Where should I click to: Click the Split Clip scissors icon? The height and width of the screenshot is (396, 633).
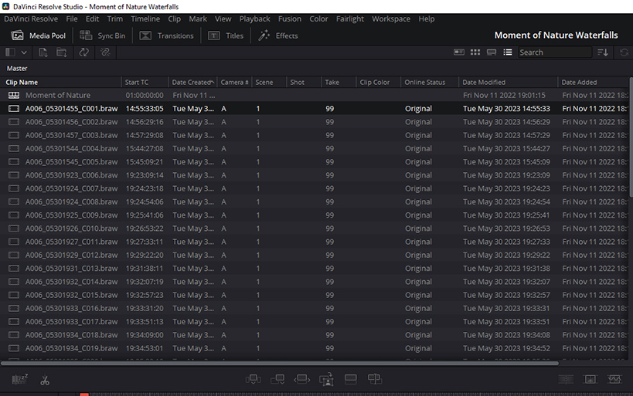(45, 380)
